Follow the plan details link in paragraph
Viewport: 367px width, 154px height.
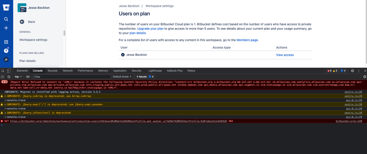pos(138,33)
